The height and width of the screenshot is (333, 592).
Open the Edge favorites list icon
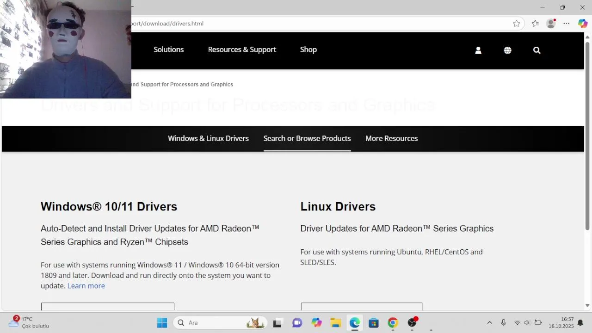[535, 24]
